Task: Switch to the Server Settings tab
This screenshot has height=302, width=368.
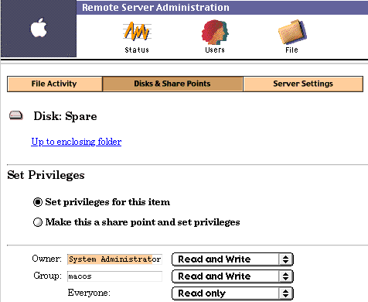Action: (303, 84)
